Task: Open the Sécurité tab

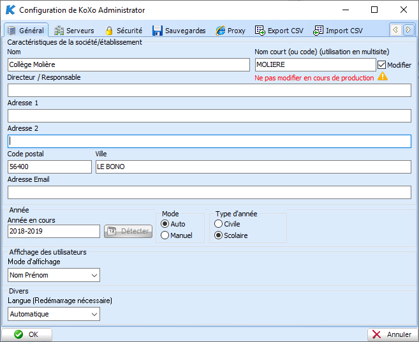Action: tap(124, 31)
